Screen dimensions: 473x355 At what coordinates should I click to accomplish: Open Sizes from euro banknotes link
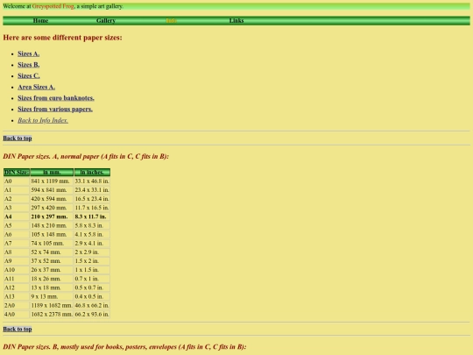tap(56, 98)
